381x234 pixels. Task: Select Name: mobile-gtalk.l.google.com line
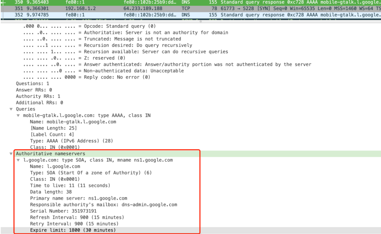[x=73, y=122]
